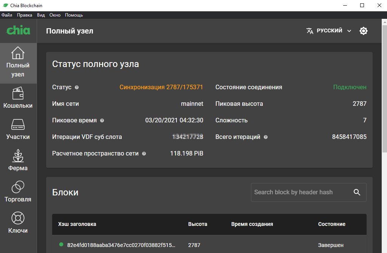Close the Chia Blockchain window

[379, 5]
